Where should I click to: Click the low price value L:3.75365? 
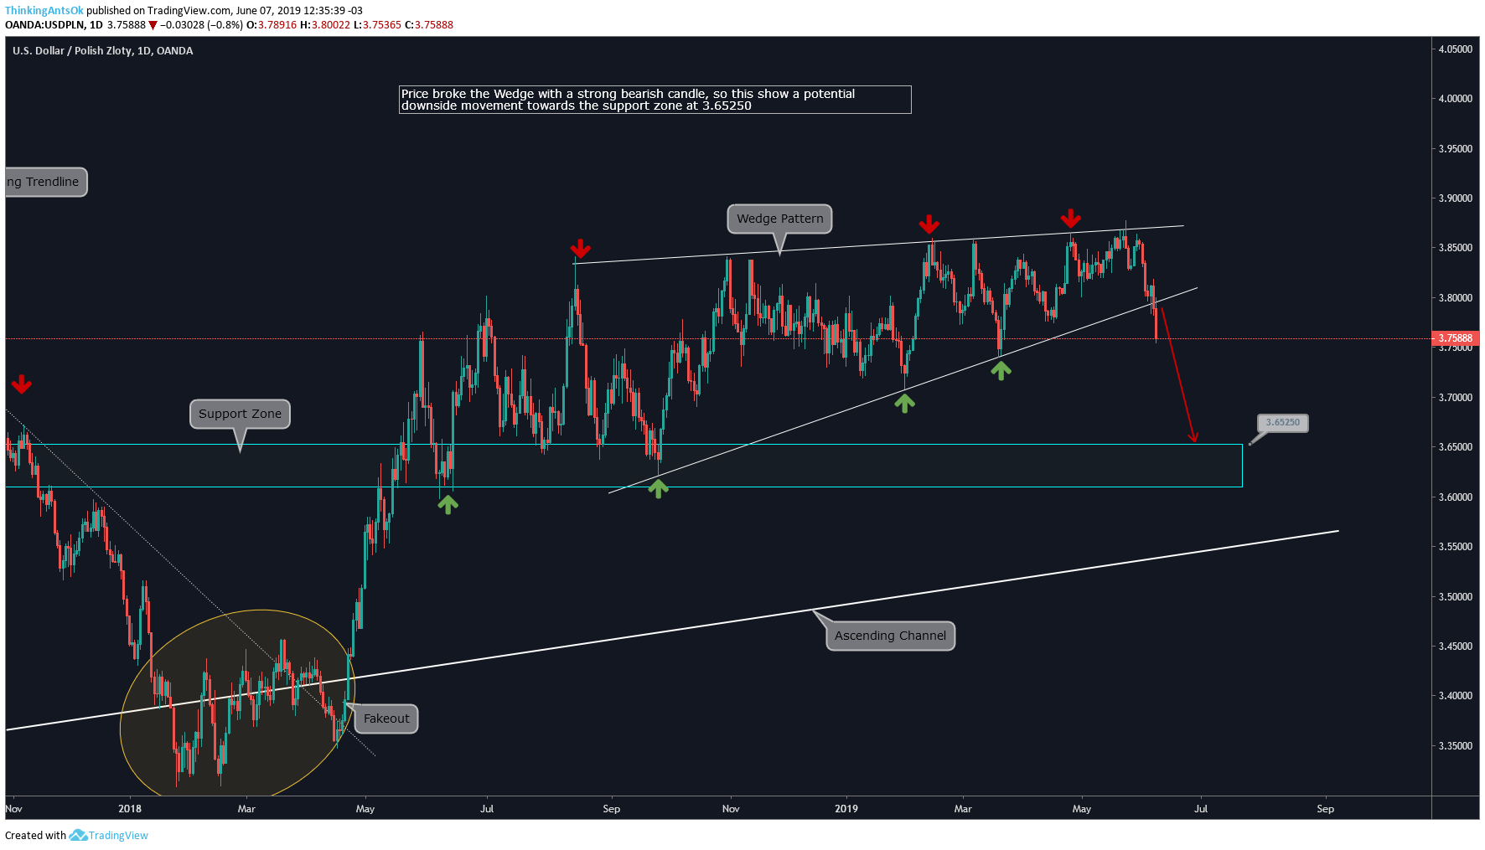pyautogui.click(x=377, y=25)
